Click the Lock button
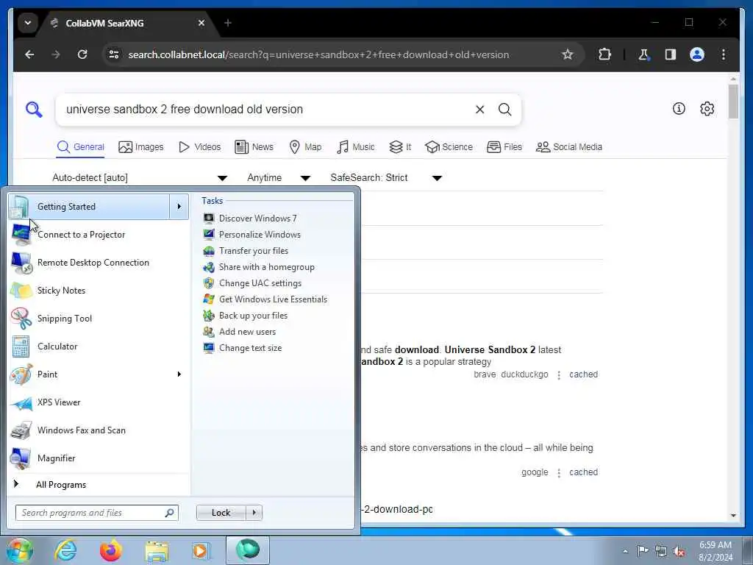This screenshot has width=753, height=565. [x=221, y=513]
